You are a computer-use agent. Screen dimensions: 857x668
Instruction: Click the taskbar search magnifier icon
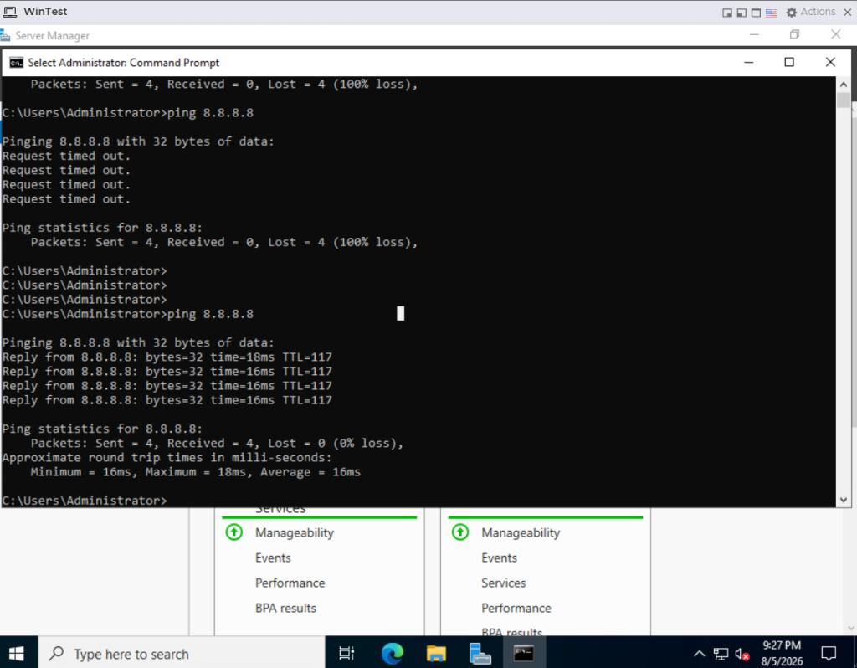(56, 653)
